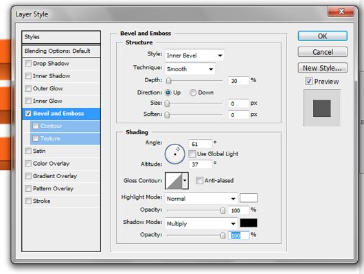Click the white Highlight Mode color swatch
The width and height of the screenshot is (364, 274).
pos(249,198)
